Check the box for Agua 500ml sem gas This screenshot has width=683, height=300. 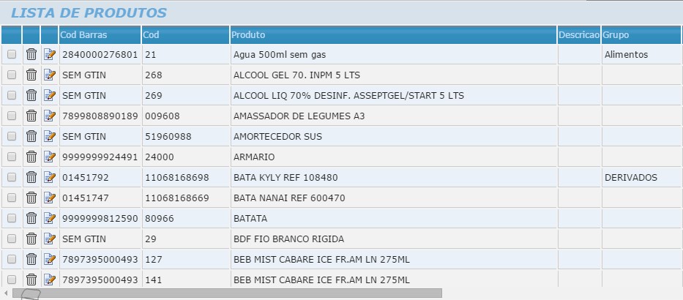tap(12, 54)
